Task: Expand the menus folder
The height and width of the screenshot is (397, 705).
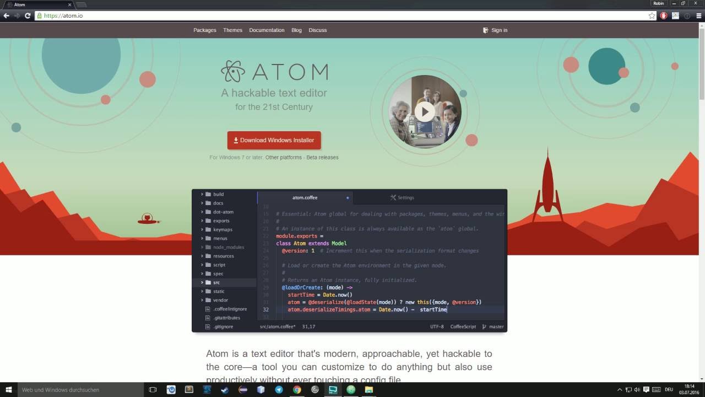Action: click(x=202, y=238)
